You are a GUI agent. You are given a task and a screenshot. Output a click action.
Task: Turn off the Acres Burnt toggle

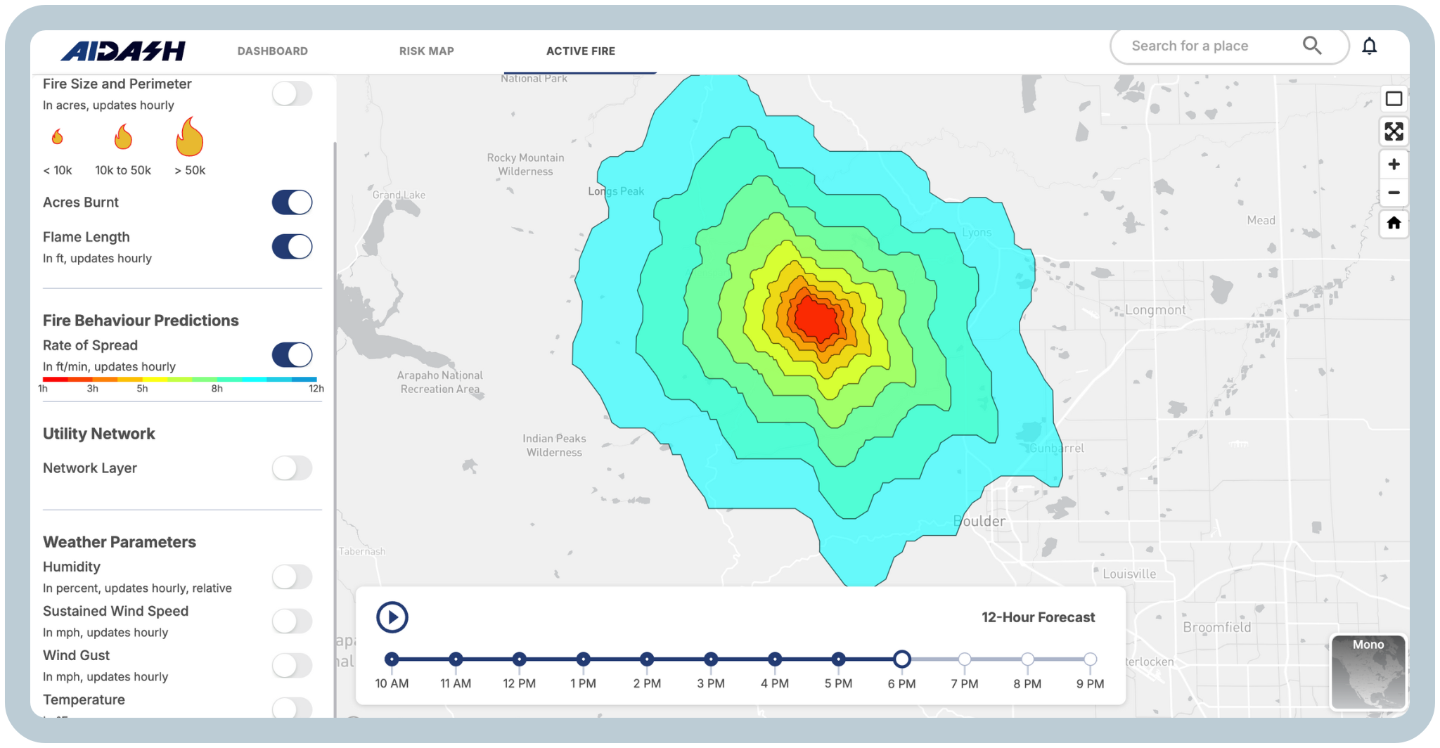[x=292, y=202]
